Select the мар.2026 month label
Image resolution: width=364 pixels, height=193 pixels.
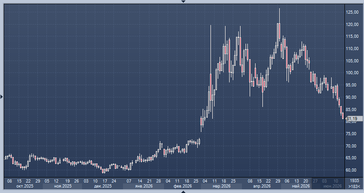point(222,186)
